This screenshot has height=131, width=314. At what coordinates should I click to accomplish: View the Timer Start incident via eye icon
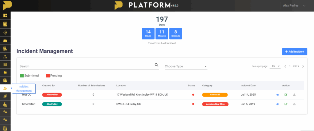point(278,104)
